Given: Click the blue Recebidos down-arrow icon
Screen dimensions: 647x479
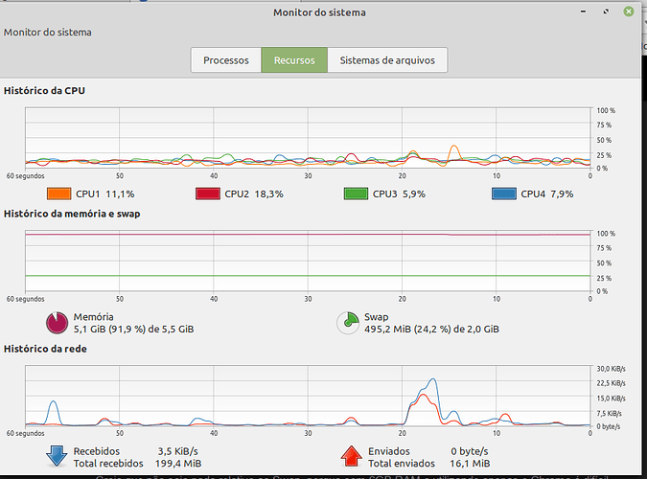Looking at the screenshot, I should pyautogui.click(x=57, y=456).
